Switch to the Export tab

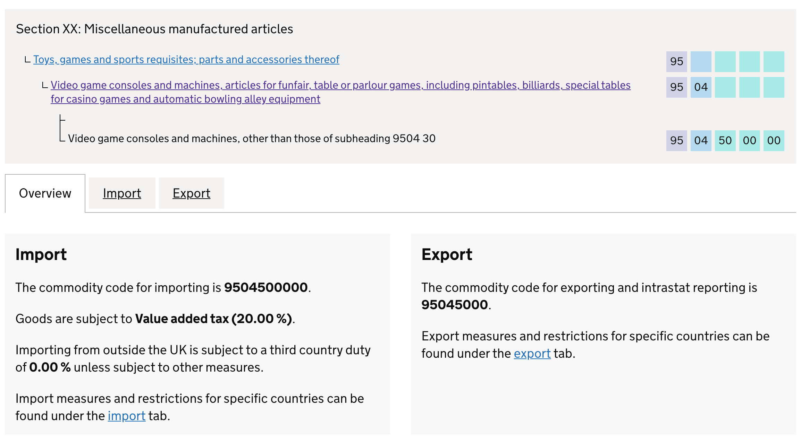191,193
